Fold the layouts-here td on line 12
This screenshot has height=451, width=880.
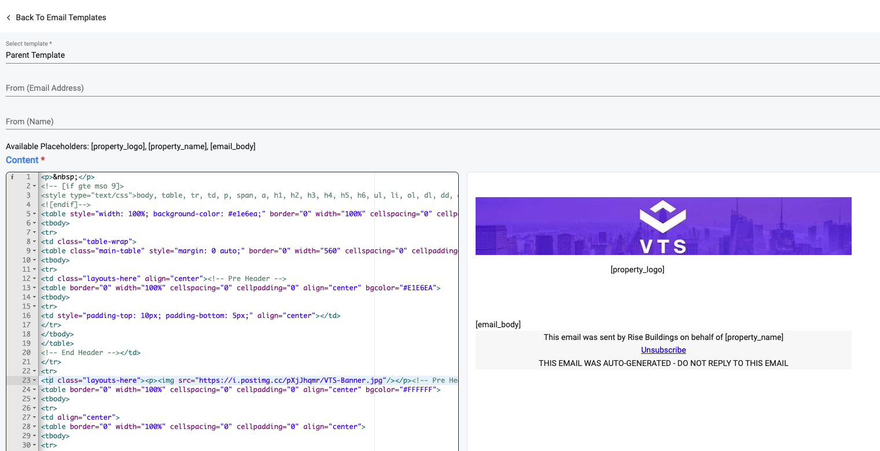35,279
